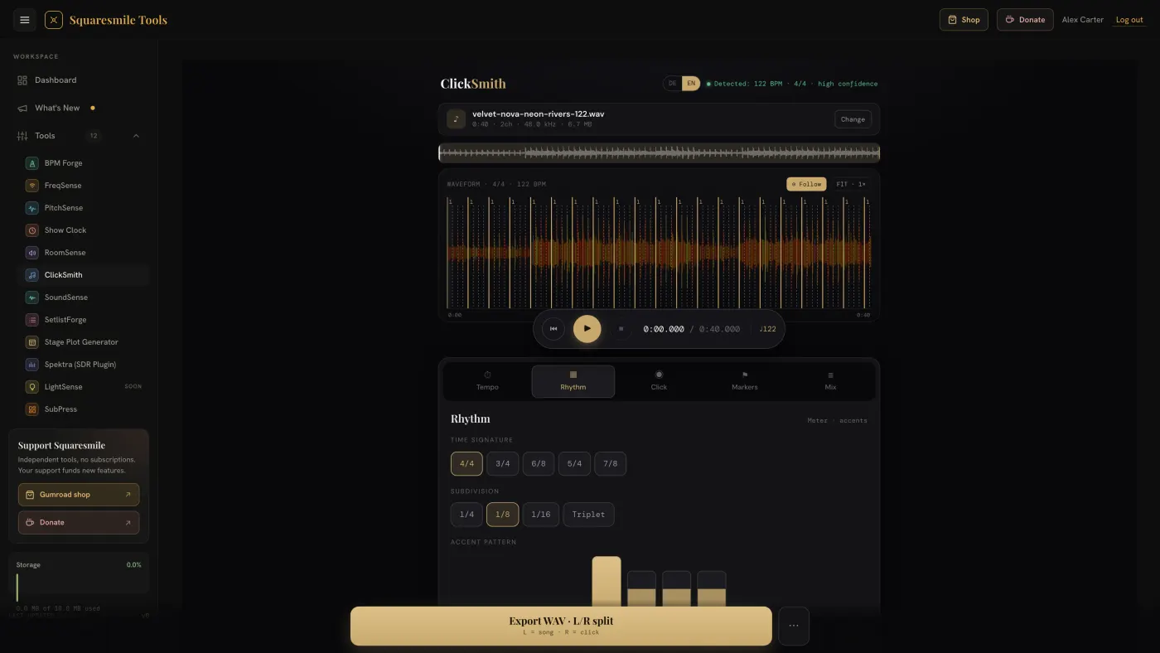
Task: Switch to the Markers tab
Action: coord(745,381)
